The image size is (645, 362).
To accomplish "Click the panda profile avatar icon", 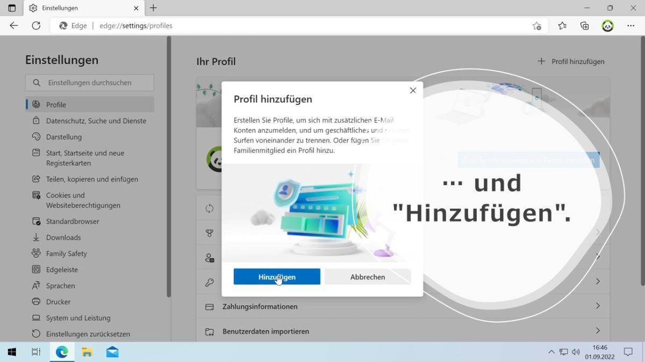I will (x=607, y=26).
